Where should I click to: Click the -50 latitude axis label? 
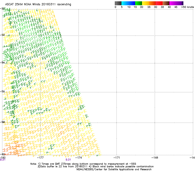click(2, 9)
